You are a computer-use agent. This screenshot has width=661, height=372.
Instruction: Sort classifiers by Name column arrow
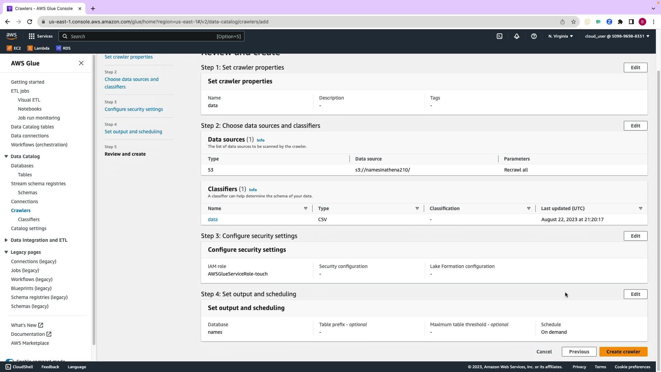click(x=305, y=208)
